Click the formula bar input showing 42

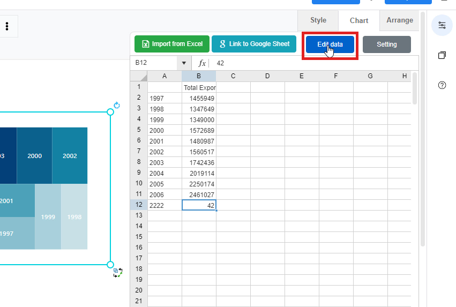pos(311,63)
